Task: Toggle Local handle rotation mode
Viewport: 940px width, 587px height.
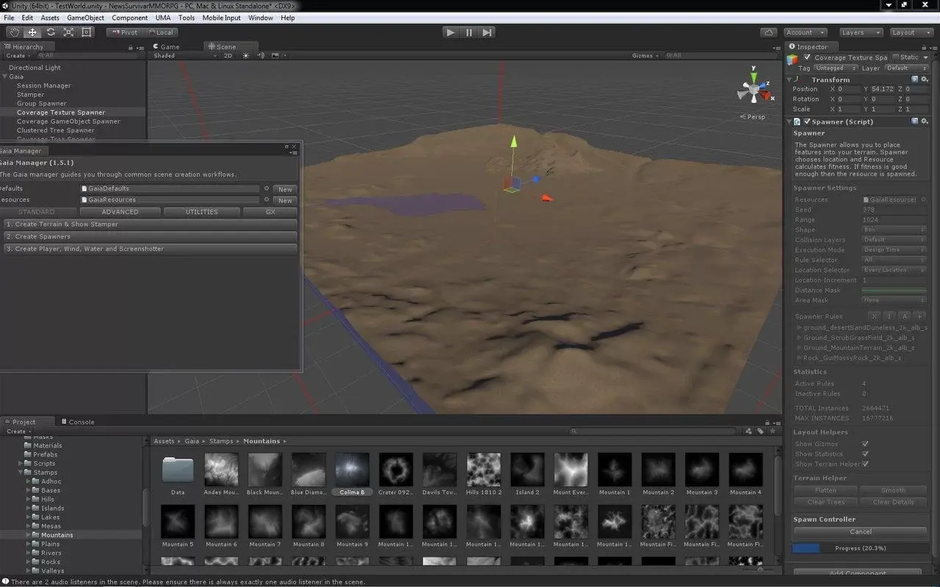Action: (159, 32)
